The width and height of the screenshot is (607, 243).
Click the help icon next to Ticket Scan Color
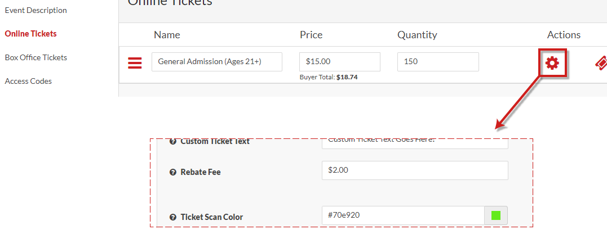click(173, 217)
